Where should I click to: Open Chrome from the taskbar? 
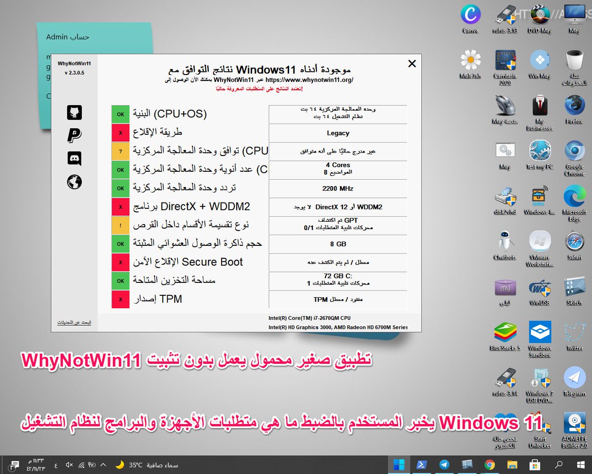489,465
